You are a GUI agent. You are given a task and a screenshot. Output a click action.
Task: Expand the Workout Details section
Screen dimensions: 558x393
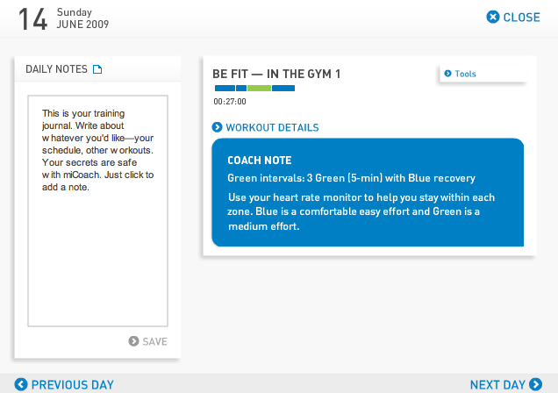click(x=272, y=127)
